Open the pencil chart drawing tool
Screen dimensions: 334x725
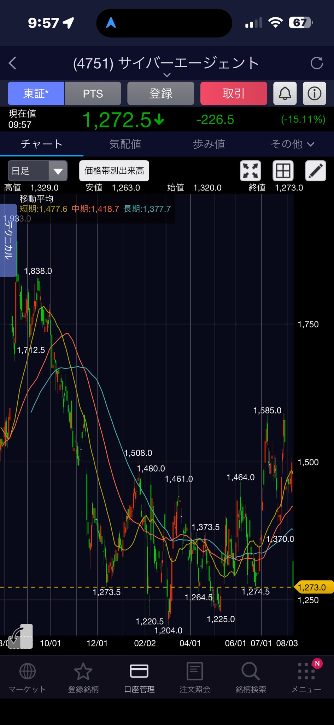(x=316, y=171)
